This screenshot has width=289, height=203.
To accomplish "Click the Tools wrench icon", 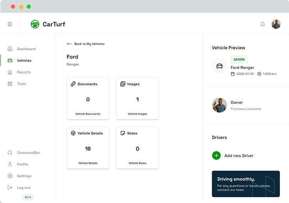I will pyautogui.click(x=10, y=83).
